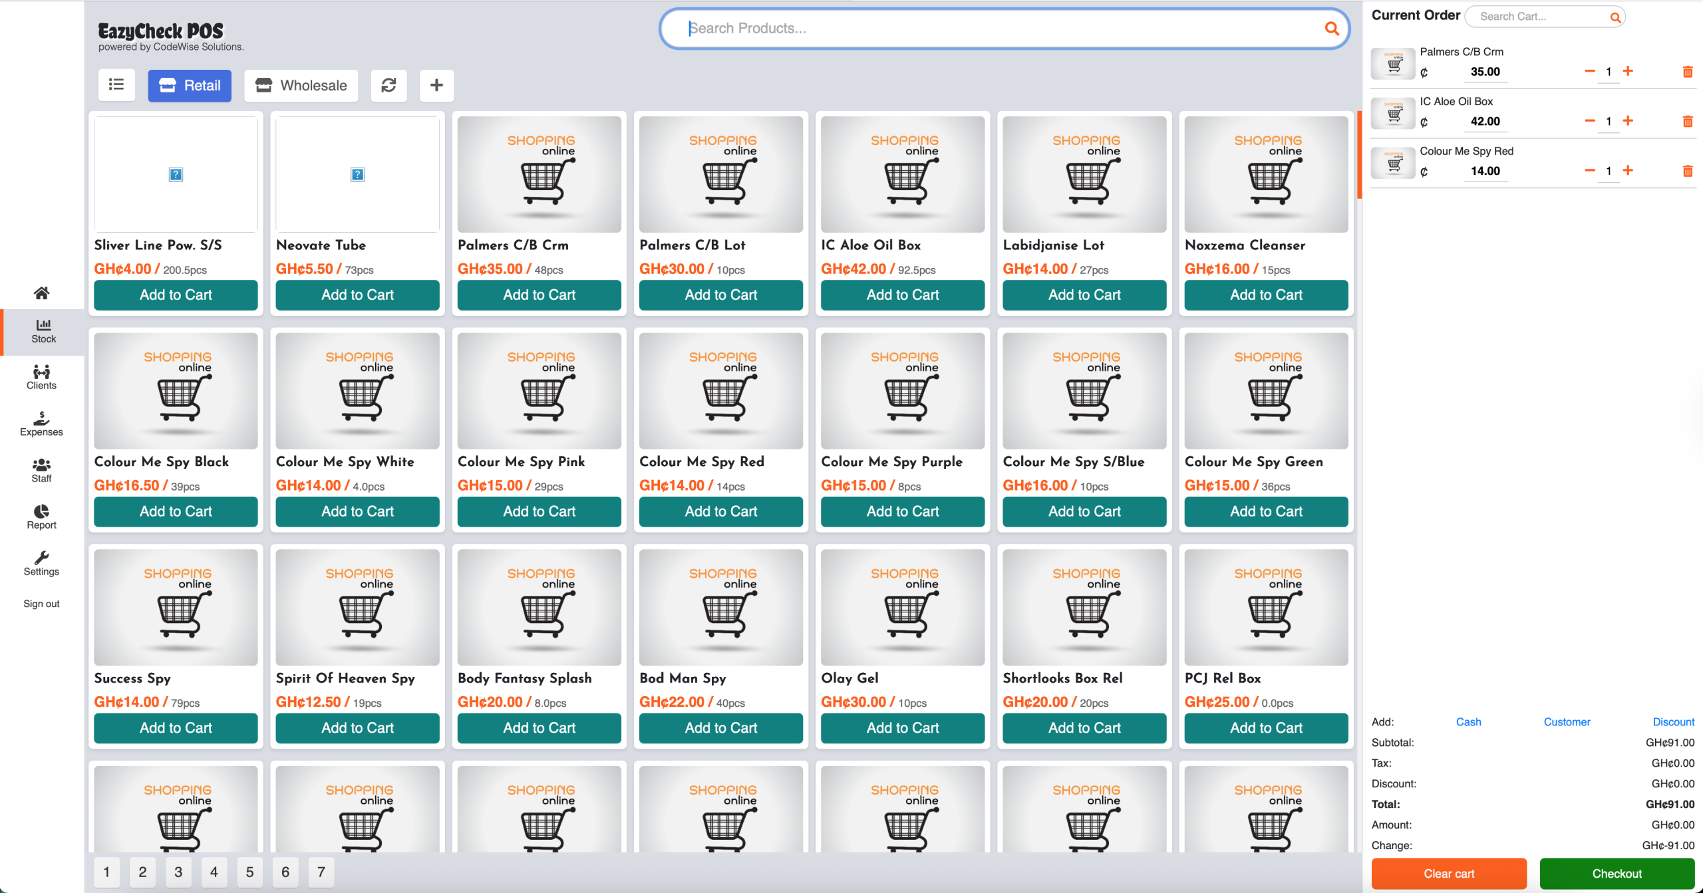Add Olay Gel to cart
Viewport: 1703px width, 893px height.
(x=903, y=728)
